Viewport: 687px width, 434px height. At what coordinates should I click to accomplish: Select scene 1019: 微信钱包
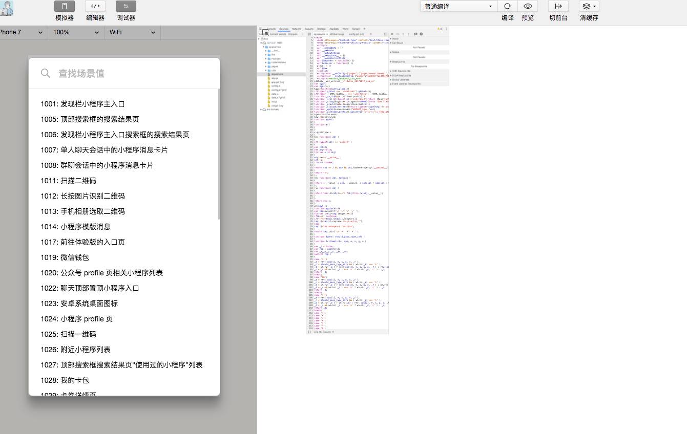[x=65, y=257]
